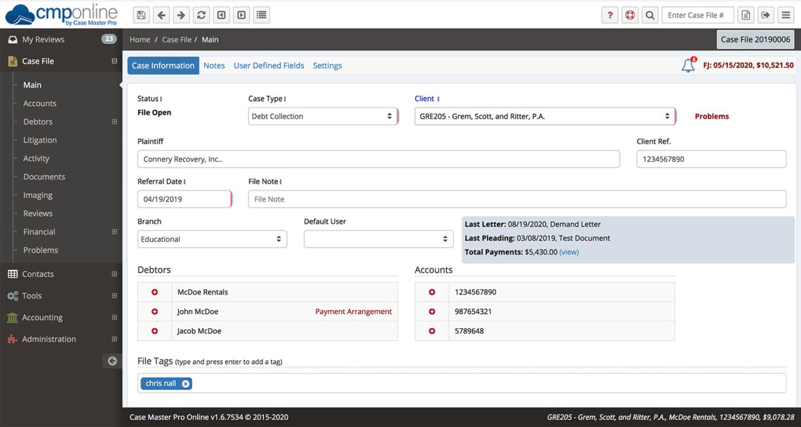Click the red Problems link by Client
This screenshot has height=427, width=801.
click(712, 116)
